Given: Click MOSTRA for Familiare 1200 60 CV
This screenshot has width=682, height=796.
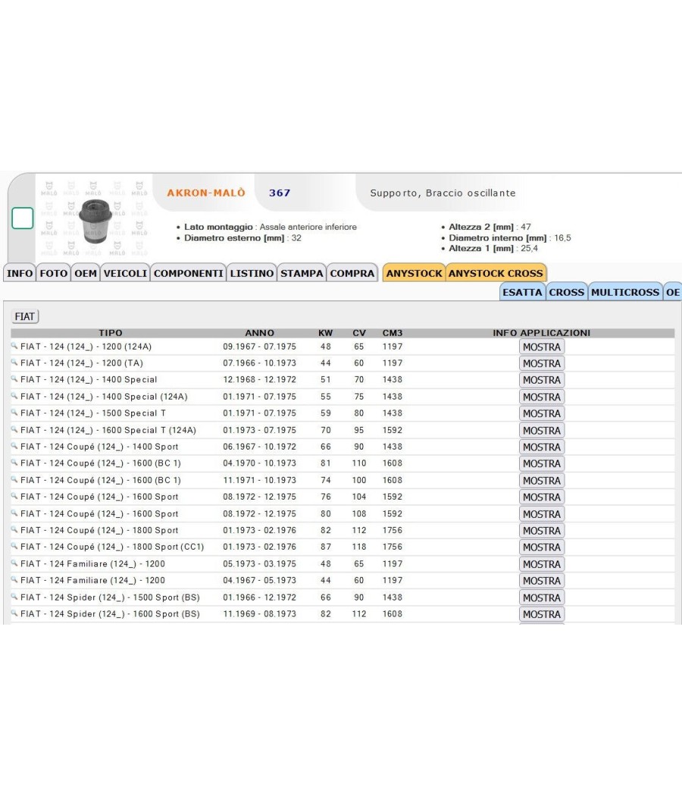Looking at the screenshot, I should tap(542, 581).
